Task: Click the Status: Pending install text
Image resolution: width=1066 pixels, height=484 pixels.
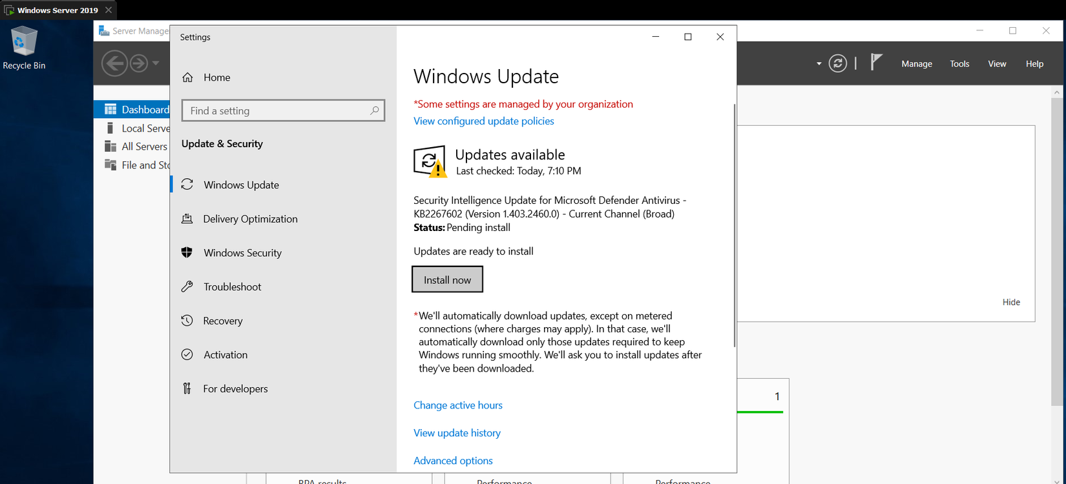Action: click(462, 228)
